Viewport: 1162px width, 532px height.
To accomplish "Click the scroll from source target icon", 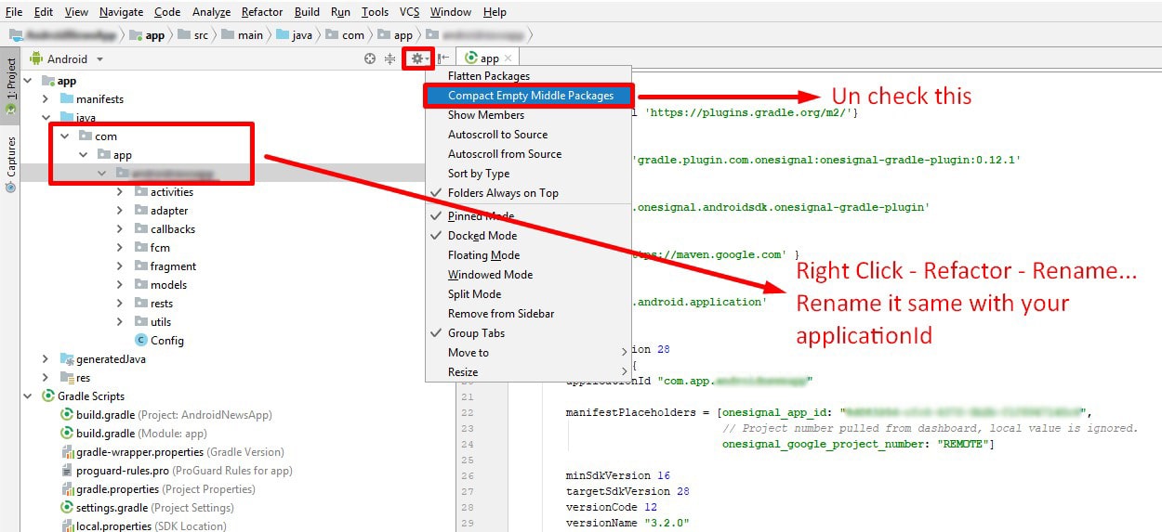I will [370, 58].
